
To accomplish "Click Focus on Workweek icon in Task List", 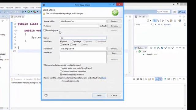I will pyautogui.click(x=163, y=20).
